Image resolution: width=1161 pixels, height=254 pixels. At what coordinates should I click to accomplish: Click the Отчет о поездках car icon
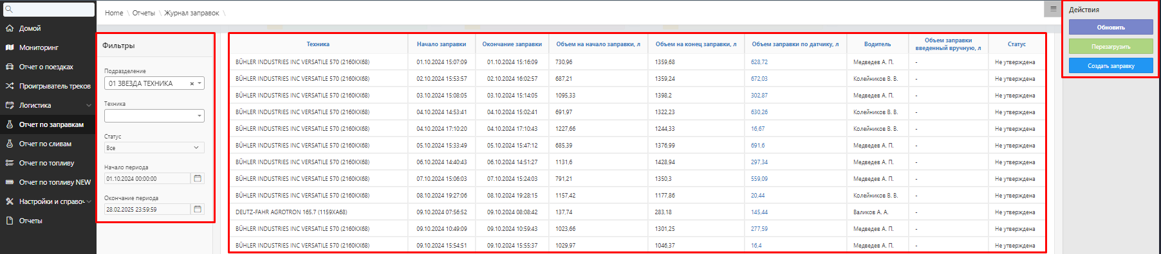pyautogui.click(x=10, y=67)
